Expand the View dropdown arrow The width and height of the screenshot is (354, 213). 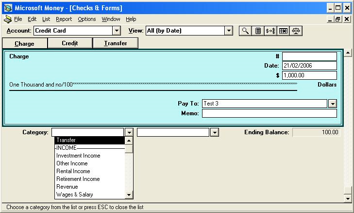click(x=229, y=31)
